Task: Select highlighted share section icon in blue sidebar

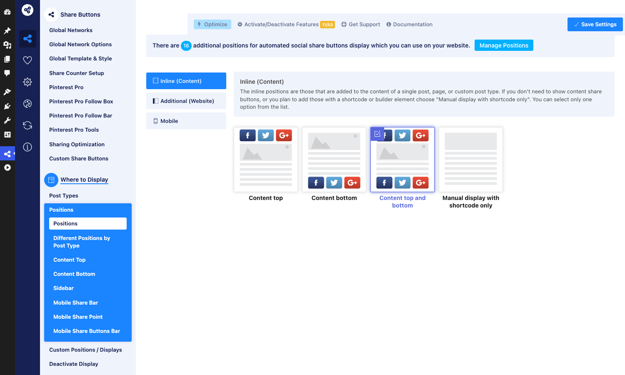Action: click(27, 39)
